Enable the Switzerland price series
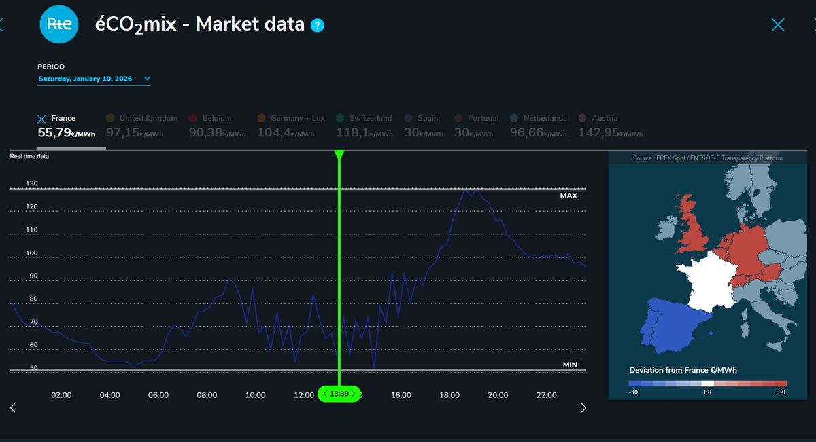Image resolution: width=816 pixels, height=442 pixels. (364, 118)
